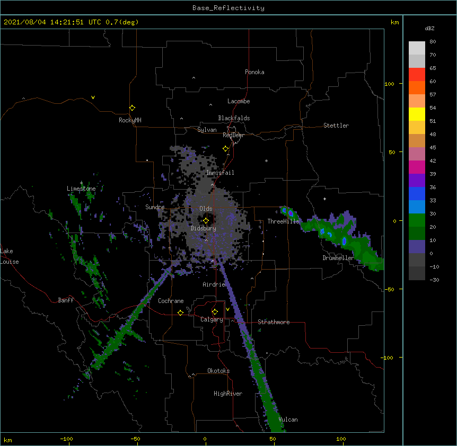Click the Stettler city label
457x446 pixels.
(x=336, y=126)
